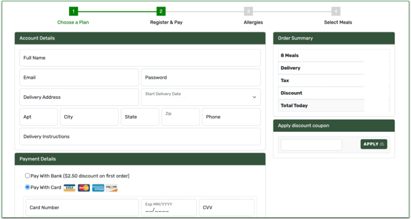Viewport: 411px width, 219px height.
Task: Click the MasterCard icon
Action: pos(84,188)
